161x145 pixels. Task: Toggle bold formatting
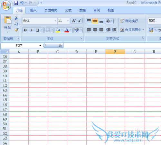25,30
